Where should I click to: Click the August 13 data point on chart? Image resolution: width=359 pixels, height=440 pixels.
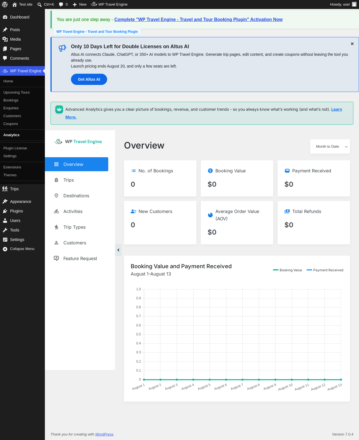[341, 379]
